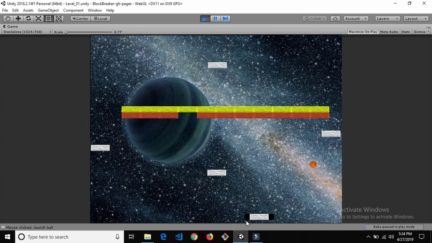Select the Rotate tool
This screenshot has height=243, width=432.
coord(28,19)
